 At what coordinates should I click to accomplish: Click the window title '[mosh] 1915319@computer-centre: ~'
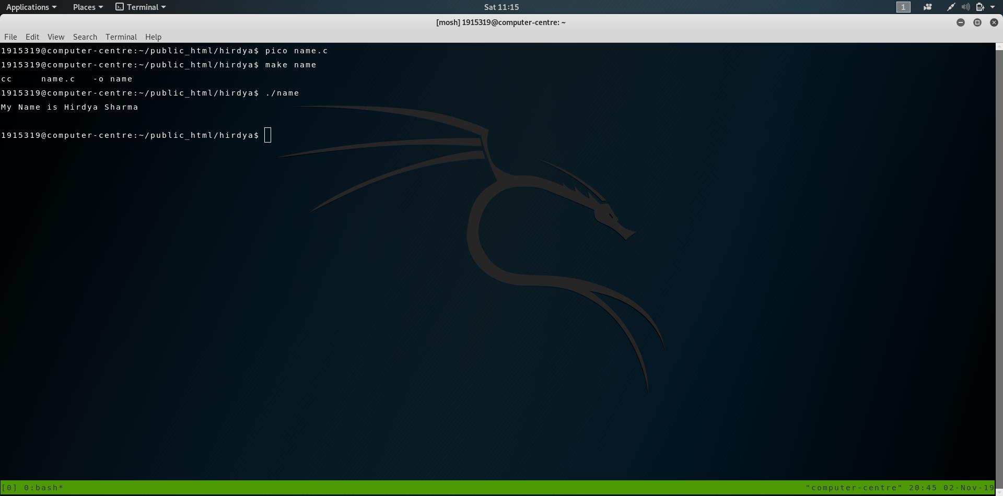pyautogui.click(x=501, y=22)
